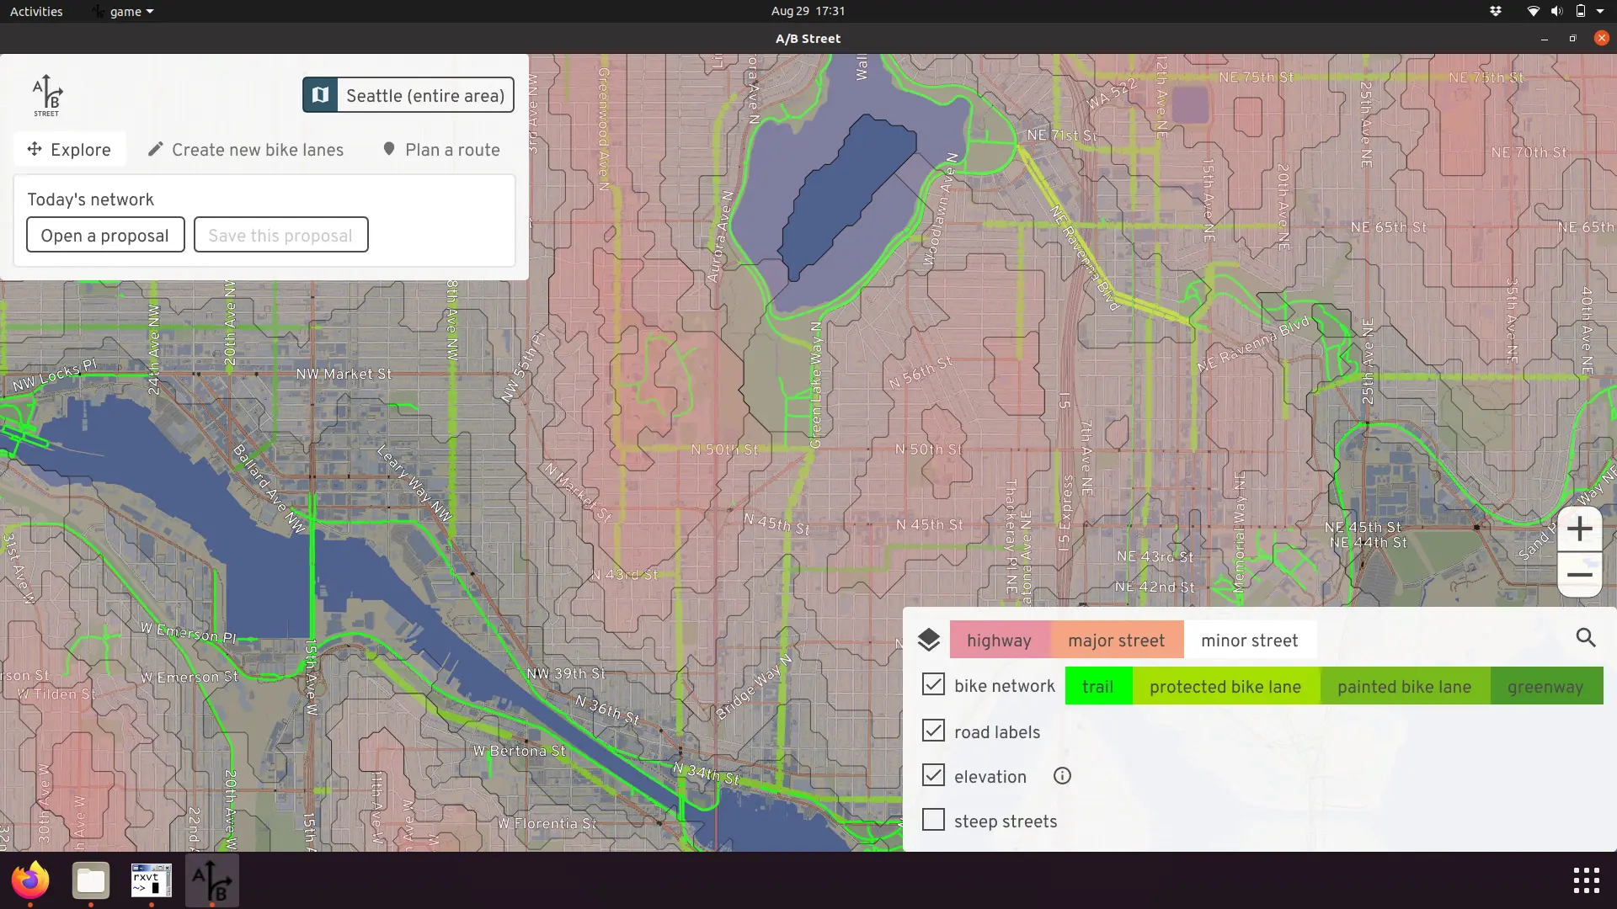Expand the game menu in top bar
The width and height of the screenshot is (1617, 909).
coord(126,12)
